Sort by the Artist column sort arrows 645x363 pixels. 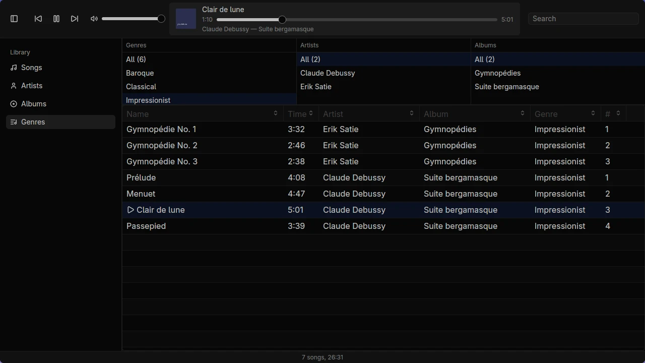(412, 113)
